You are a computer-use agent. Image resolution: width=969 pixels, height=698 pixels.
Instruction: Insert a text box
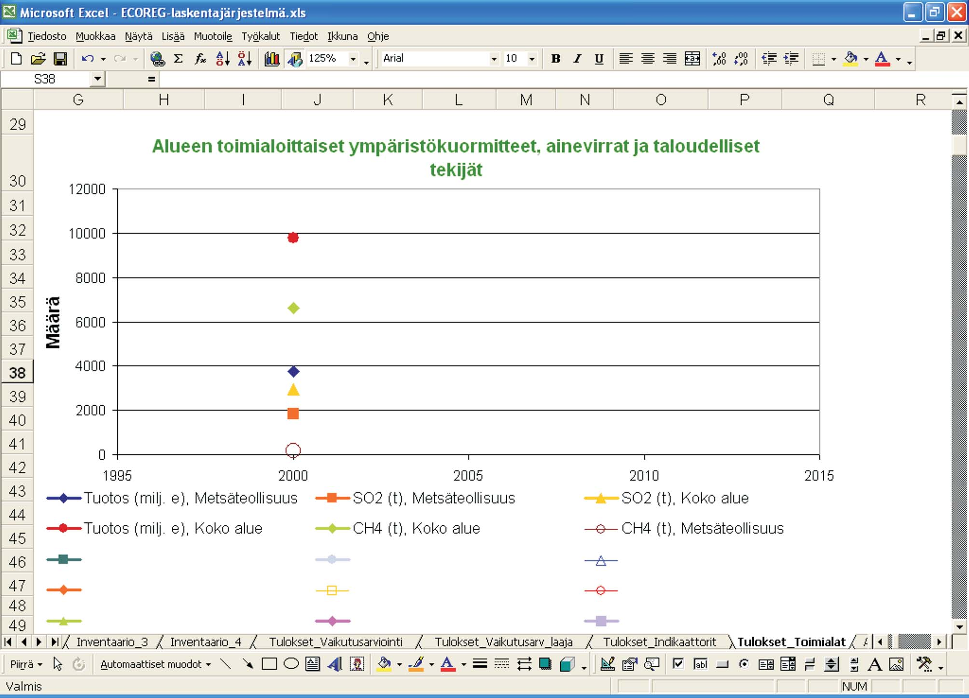click(x=313, y=664)
